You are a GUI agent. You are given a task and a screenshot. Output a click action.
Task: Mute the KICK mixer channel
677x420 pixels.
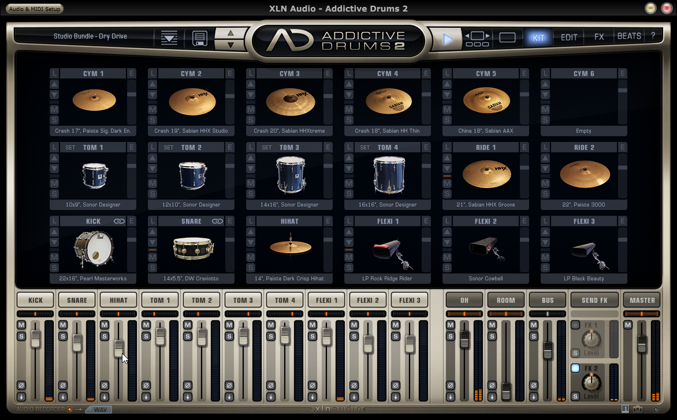21,325
